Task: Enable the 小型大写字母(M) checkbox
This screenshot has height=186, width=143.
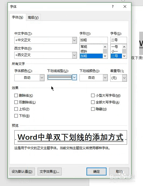Action: pos(93,96)
